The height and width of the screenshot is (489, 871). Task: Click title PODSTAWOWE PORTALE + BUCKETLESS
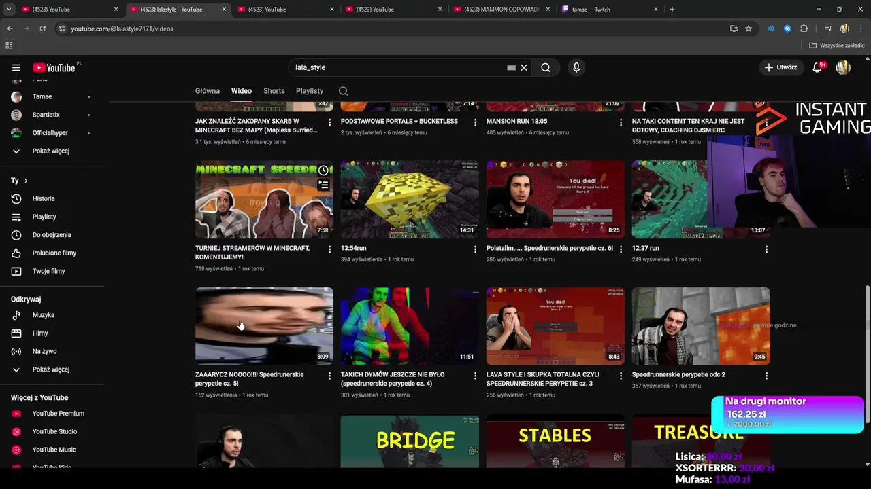click(x=399, y=122)
